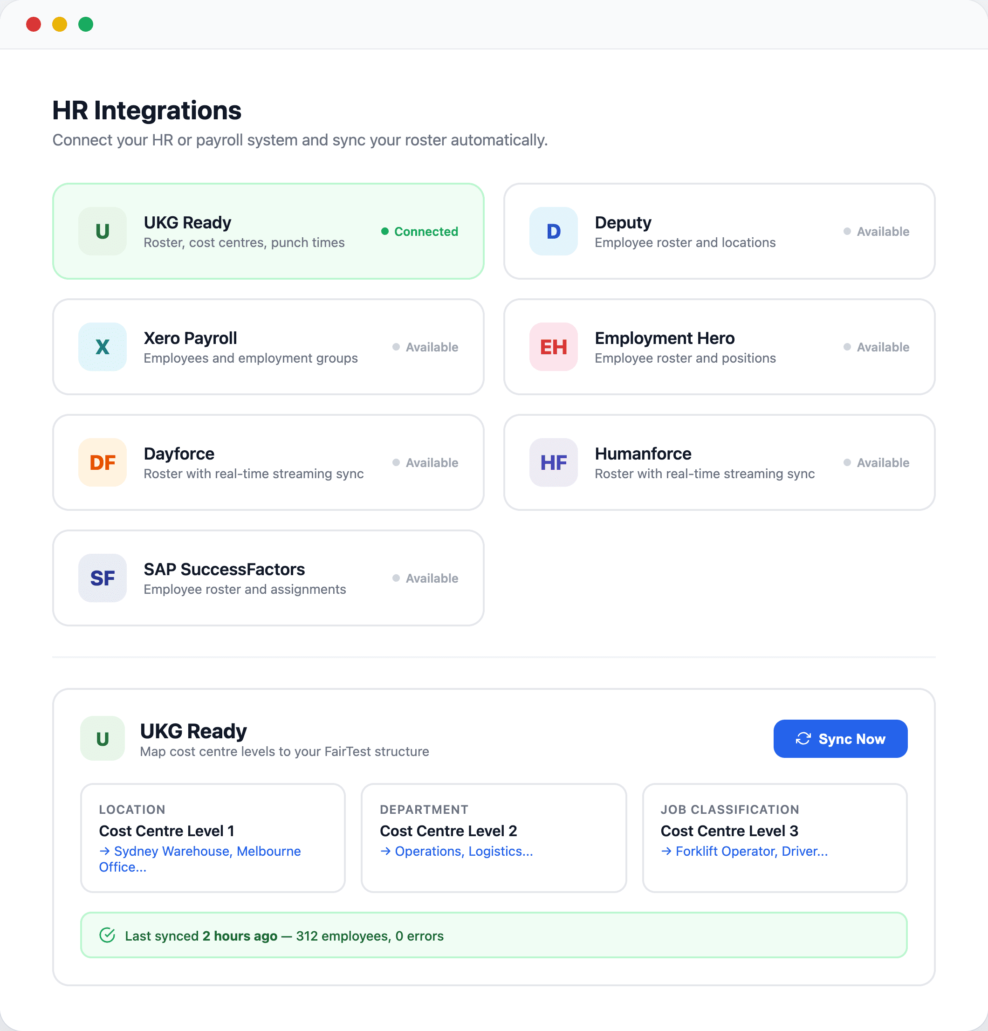
Task: Minimize the window with the yellow button
Action: 60,24
